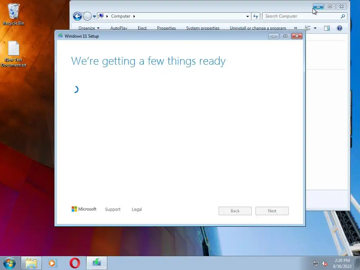The height and width of the screenshot is (270, 360).
Task: Click the Microsoft logo in Setup
Action: [x=84, y=209]
